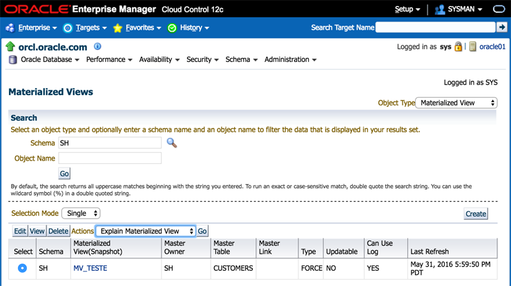511x286 pixels.
Task: Click the Edit button
Action: (20, 232)
